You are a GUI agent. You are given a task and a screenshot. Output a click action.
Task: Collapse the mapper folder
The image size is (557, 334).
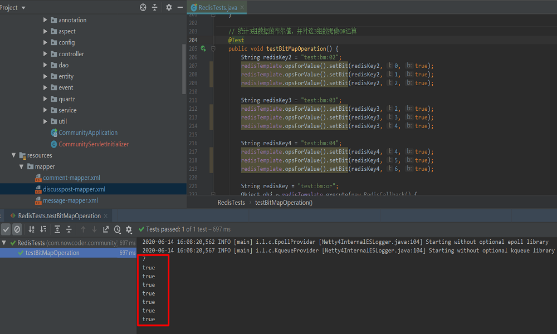click(21, 166)
